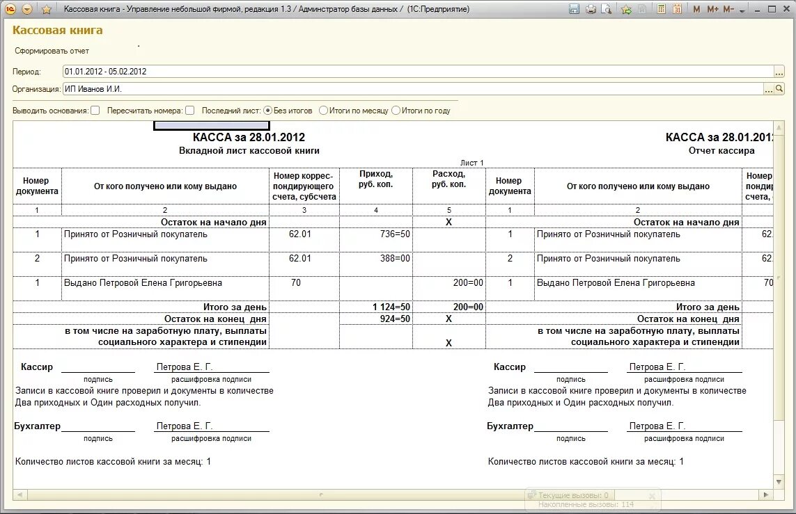The image size is (796, 514).
Task: Open the calendar icon
Action: click(677, 9)
